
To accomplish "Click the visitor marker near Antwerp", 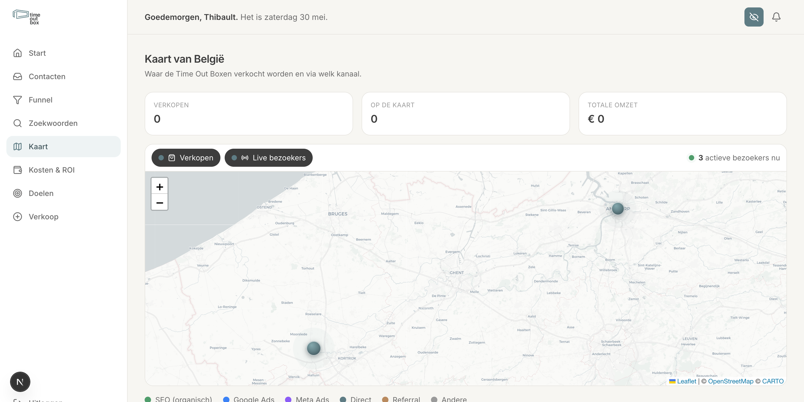I will (618, 208).
